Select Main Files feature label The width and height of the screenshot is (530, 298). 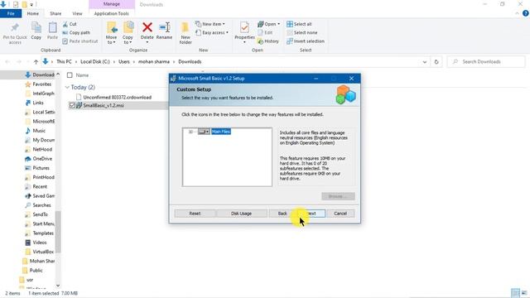tap(221, 132)
